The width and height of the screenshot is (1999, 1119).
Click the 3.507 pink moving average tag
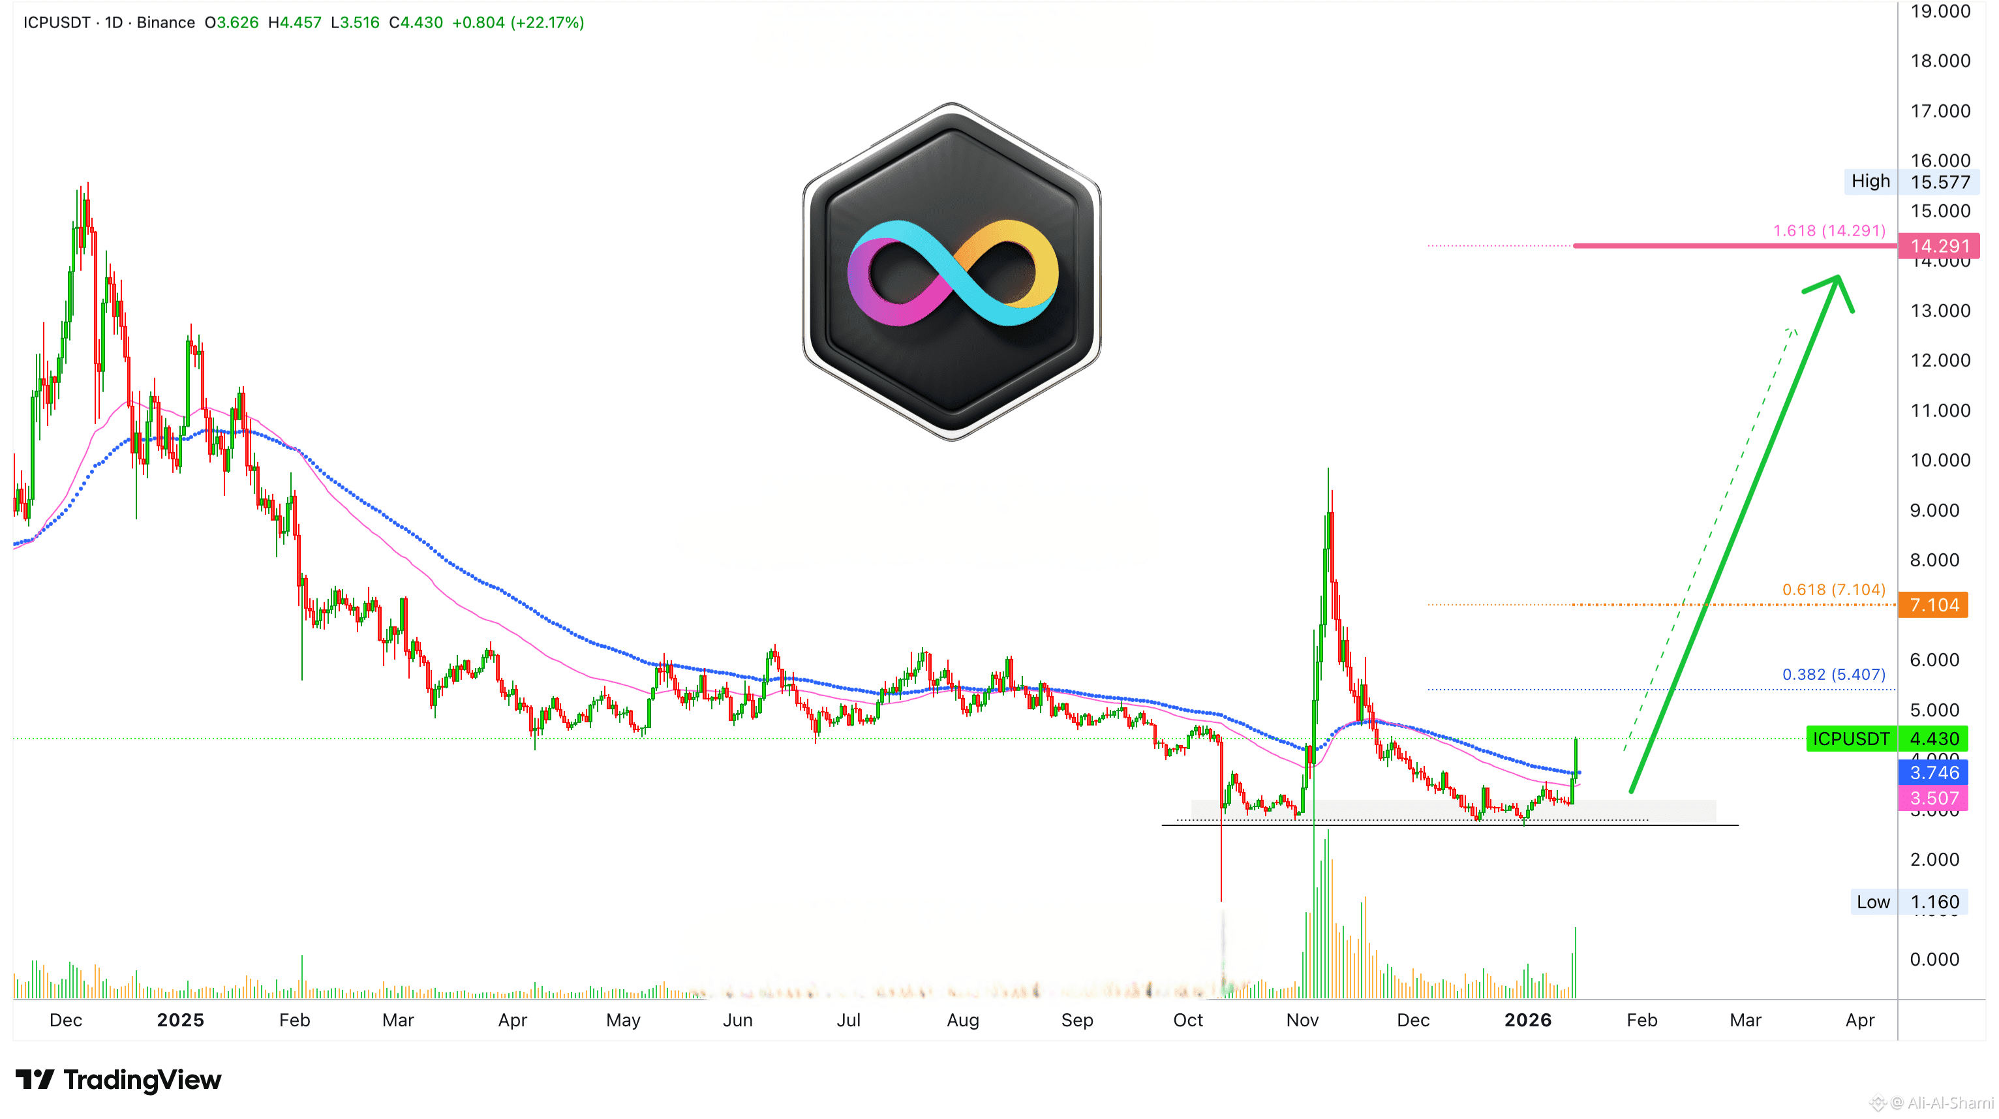1934,798
